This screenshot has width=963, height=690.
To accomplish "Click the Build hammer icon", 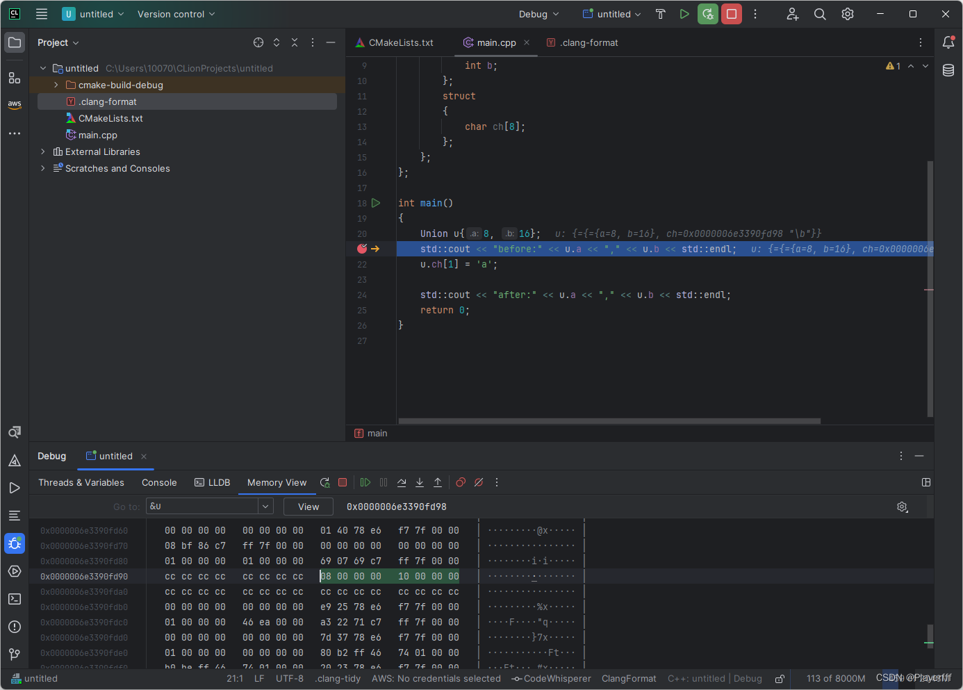I will [661, 14].
